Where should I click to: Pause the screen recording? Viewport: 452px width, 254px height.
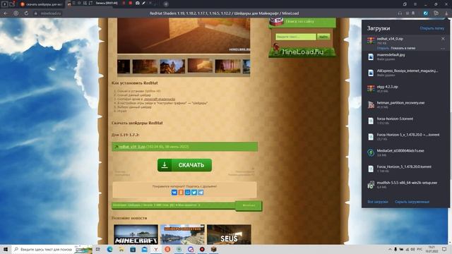click(x=124, y=3)
